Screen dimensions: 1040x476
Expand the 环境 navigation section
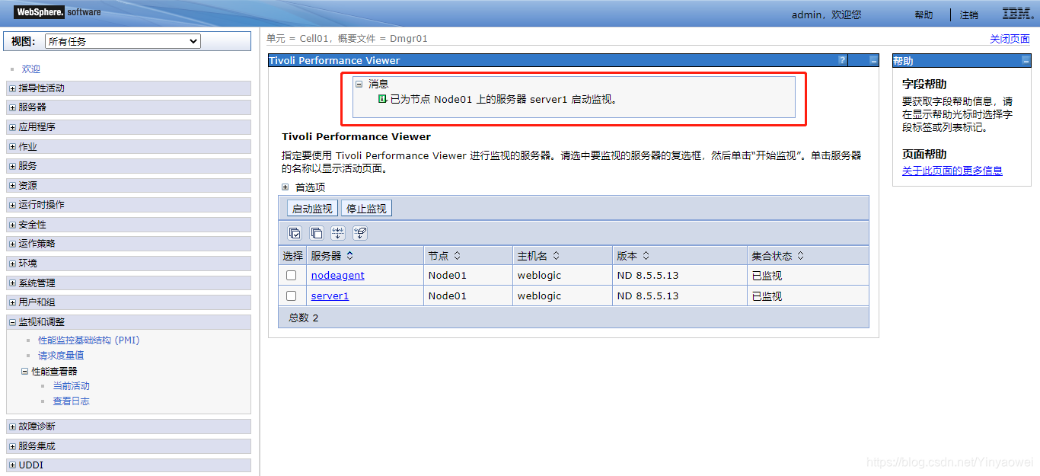click(x=12, y=264)
